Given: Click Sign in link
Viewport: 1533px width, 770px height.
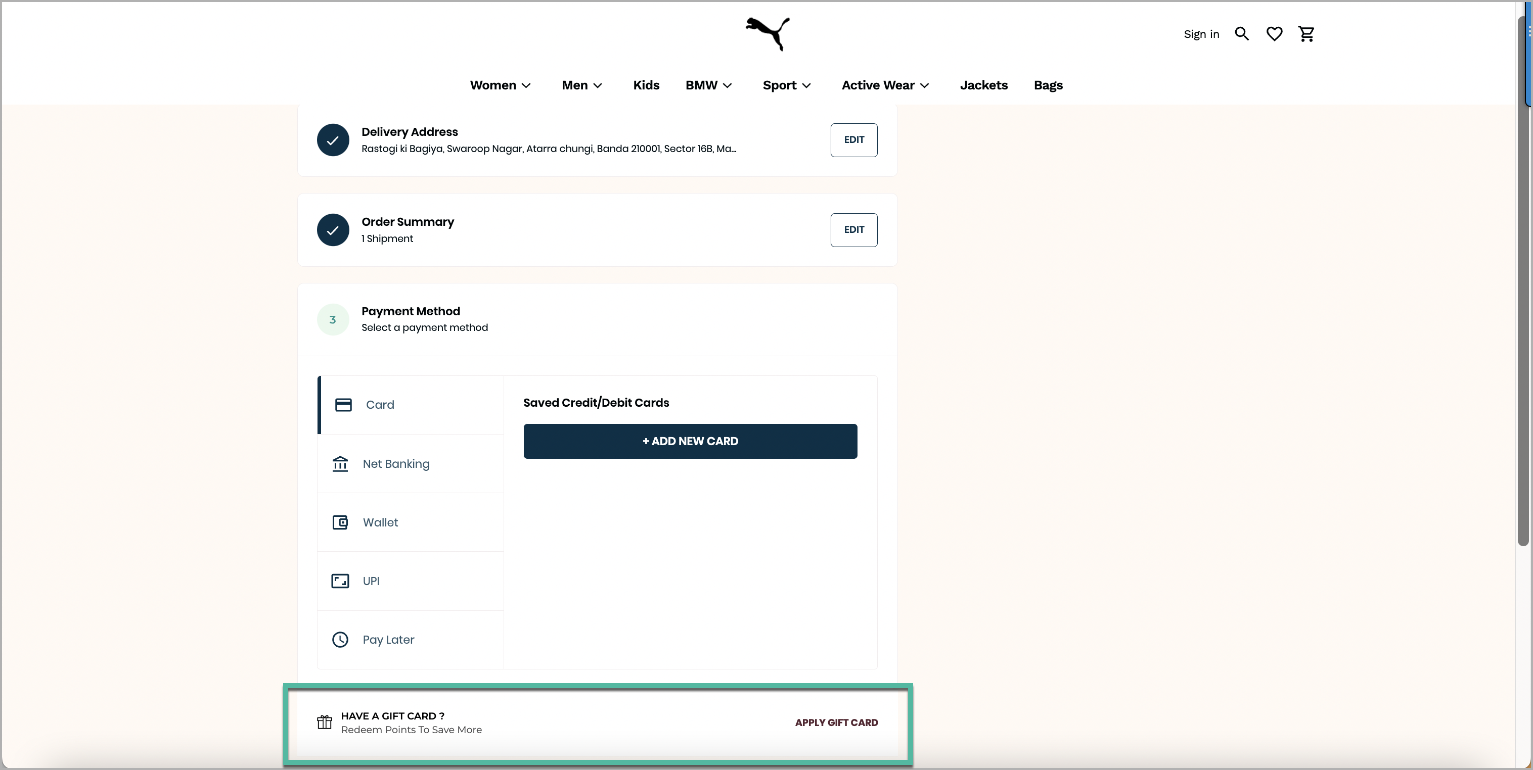Looking at the screenshot, I should pyautogui.click(x=1201, y=34).
